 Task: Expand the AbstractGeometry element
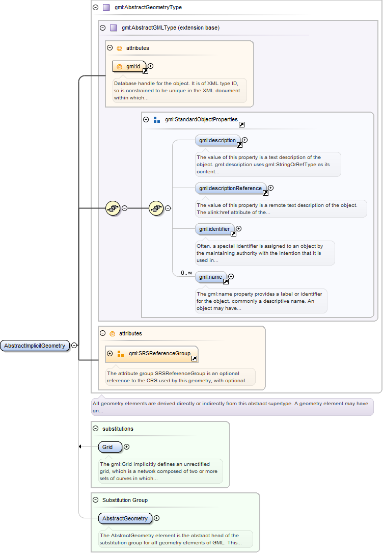pyautogui.click(x=157, y=518)
